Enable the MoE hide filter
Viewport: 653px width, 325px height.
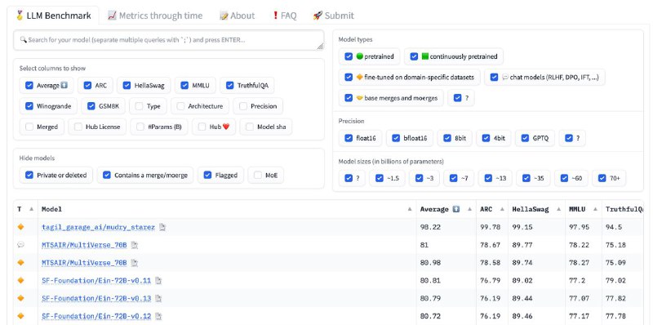(x=258, y=175)
